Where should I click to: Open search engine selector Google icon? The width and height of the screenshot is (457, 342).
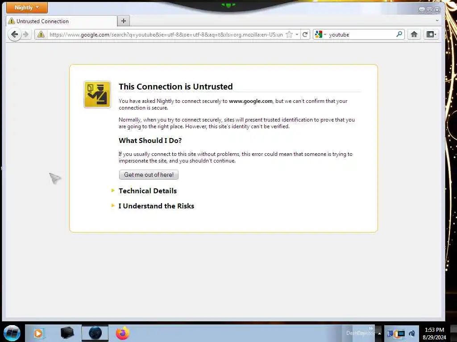(x=320, y=35)
